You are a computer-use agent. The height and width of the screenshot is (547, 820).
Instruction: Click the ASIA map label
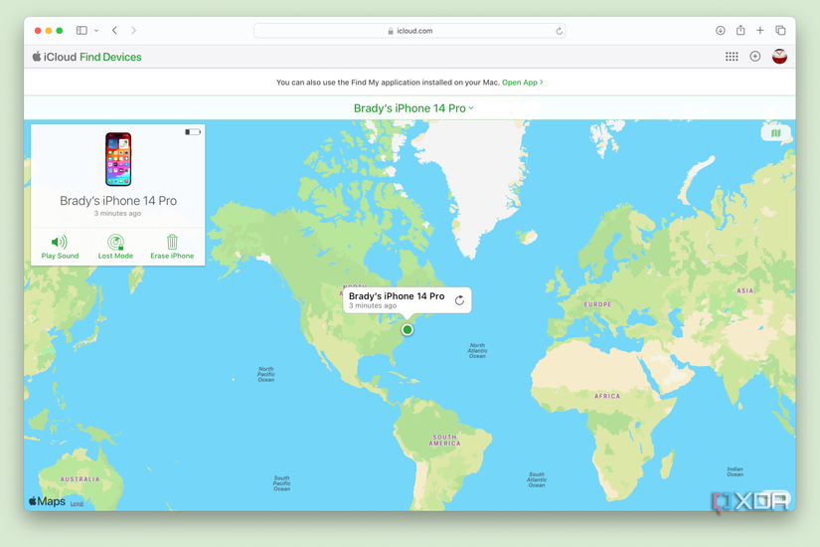[744, 290]
